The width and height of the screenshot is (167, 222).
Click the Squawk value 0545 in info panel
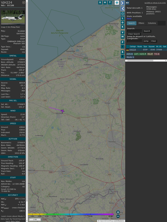(x=22, y=49)
